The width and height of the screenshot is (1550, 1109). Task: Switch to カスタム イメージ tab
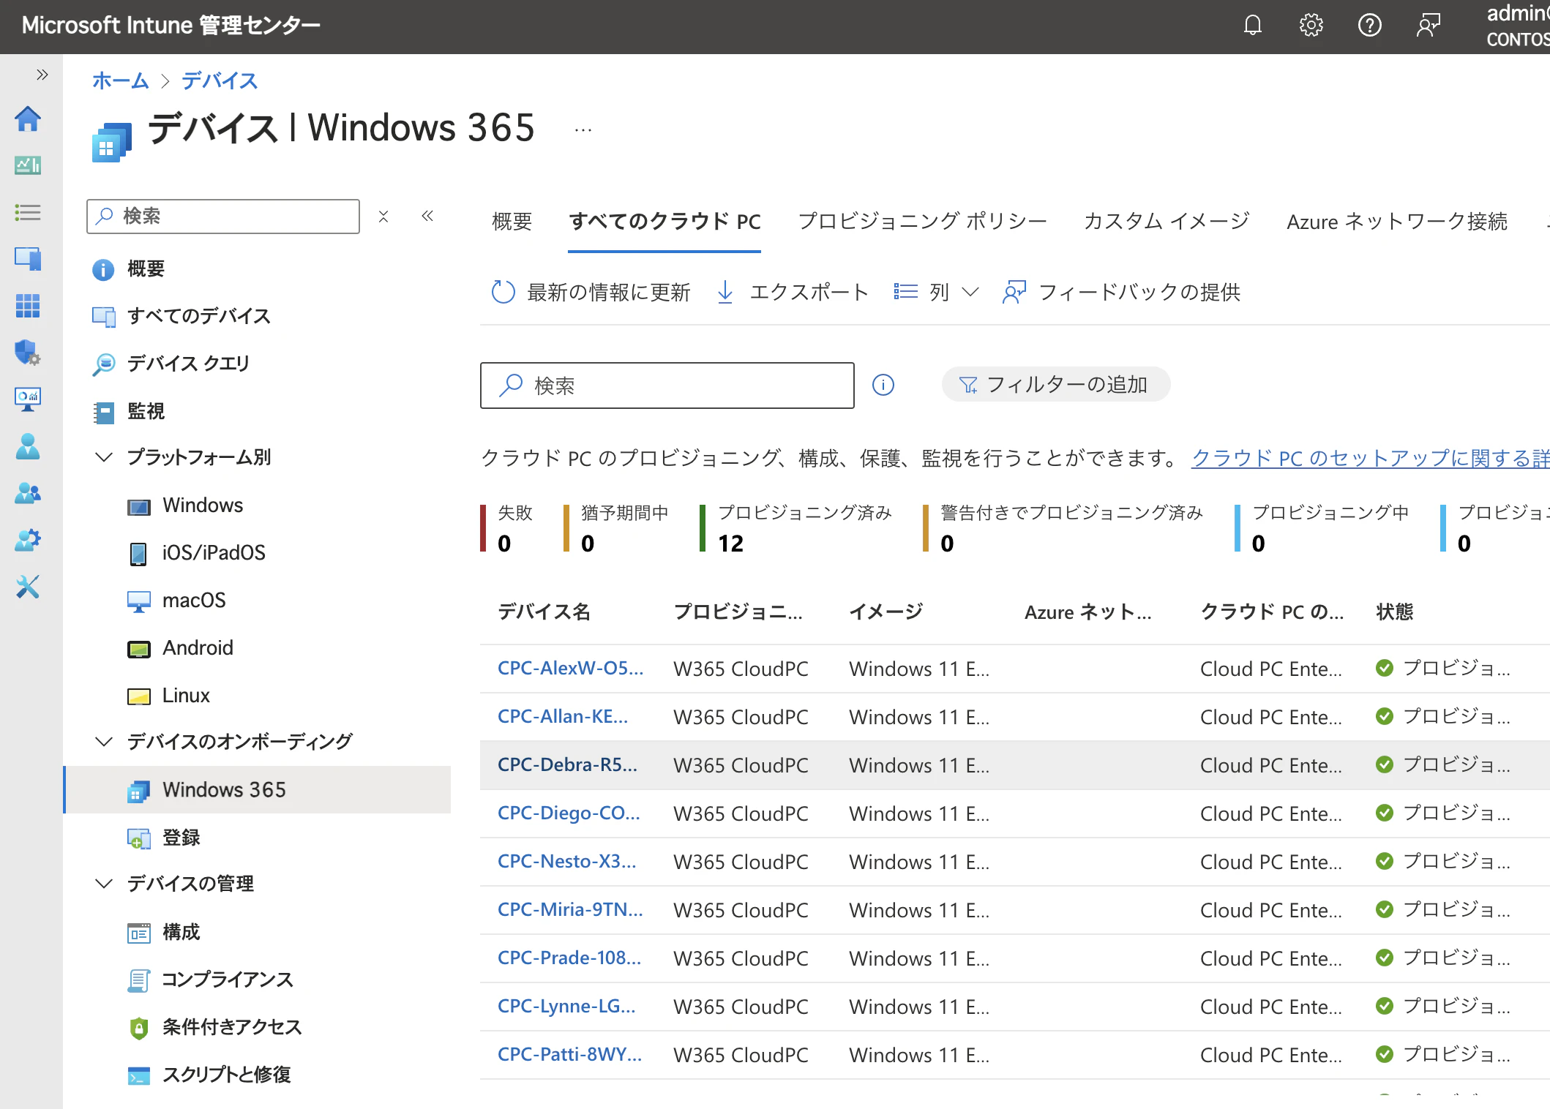pyautogui.click(x=1167, y=222)
